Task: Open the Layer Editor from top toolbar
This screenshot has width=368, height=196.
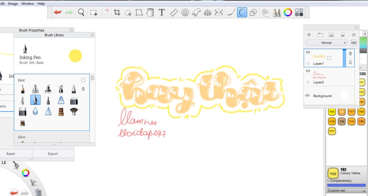Action: (265, 12)
